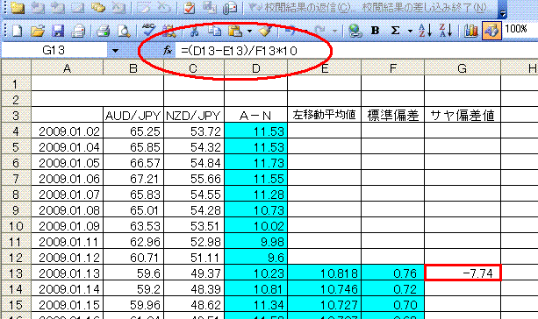This screenshot has width=538, height=319.
Task: Select the row 13 header
Action: pos(16,273)
